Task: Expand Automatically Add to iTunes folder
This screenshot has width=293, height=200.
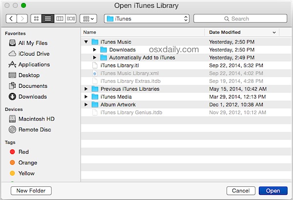Action: [x=95, y=58]
